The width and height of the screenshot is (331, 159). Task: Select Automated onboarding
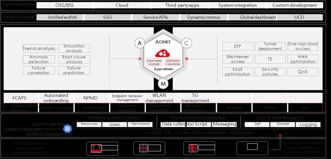pos(56,98)
